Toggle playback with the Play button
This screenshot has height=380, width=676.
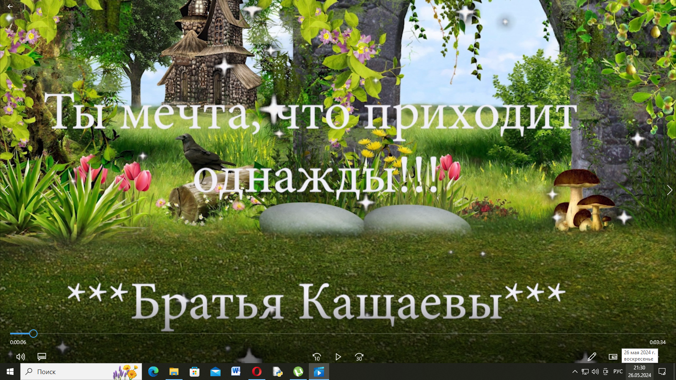coord(338,357)
